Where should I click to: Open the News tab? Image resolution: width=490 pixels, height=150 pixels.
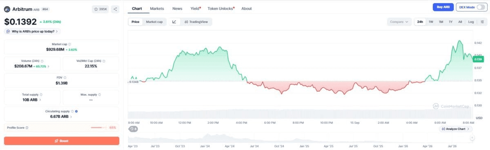pos(177,8)
